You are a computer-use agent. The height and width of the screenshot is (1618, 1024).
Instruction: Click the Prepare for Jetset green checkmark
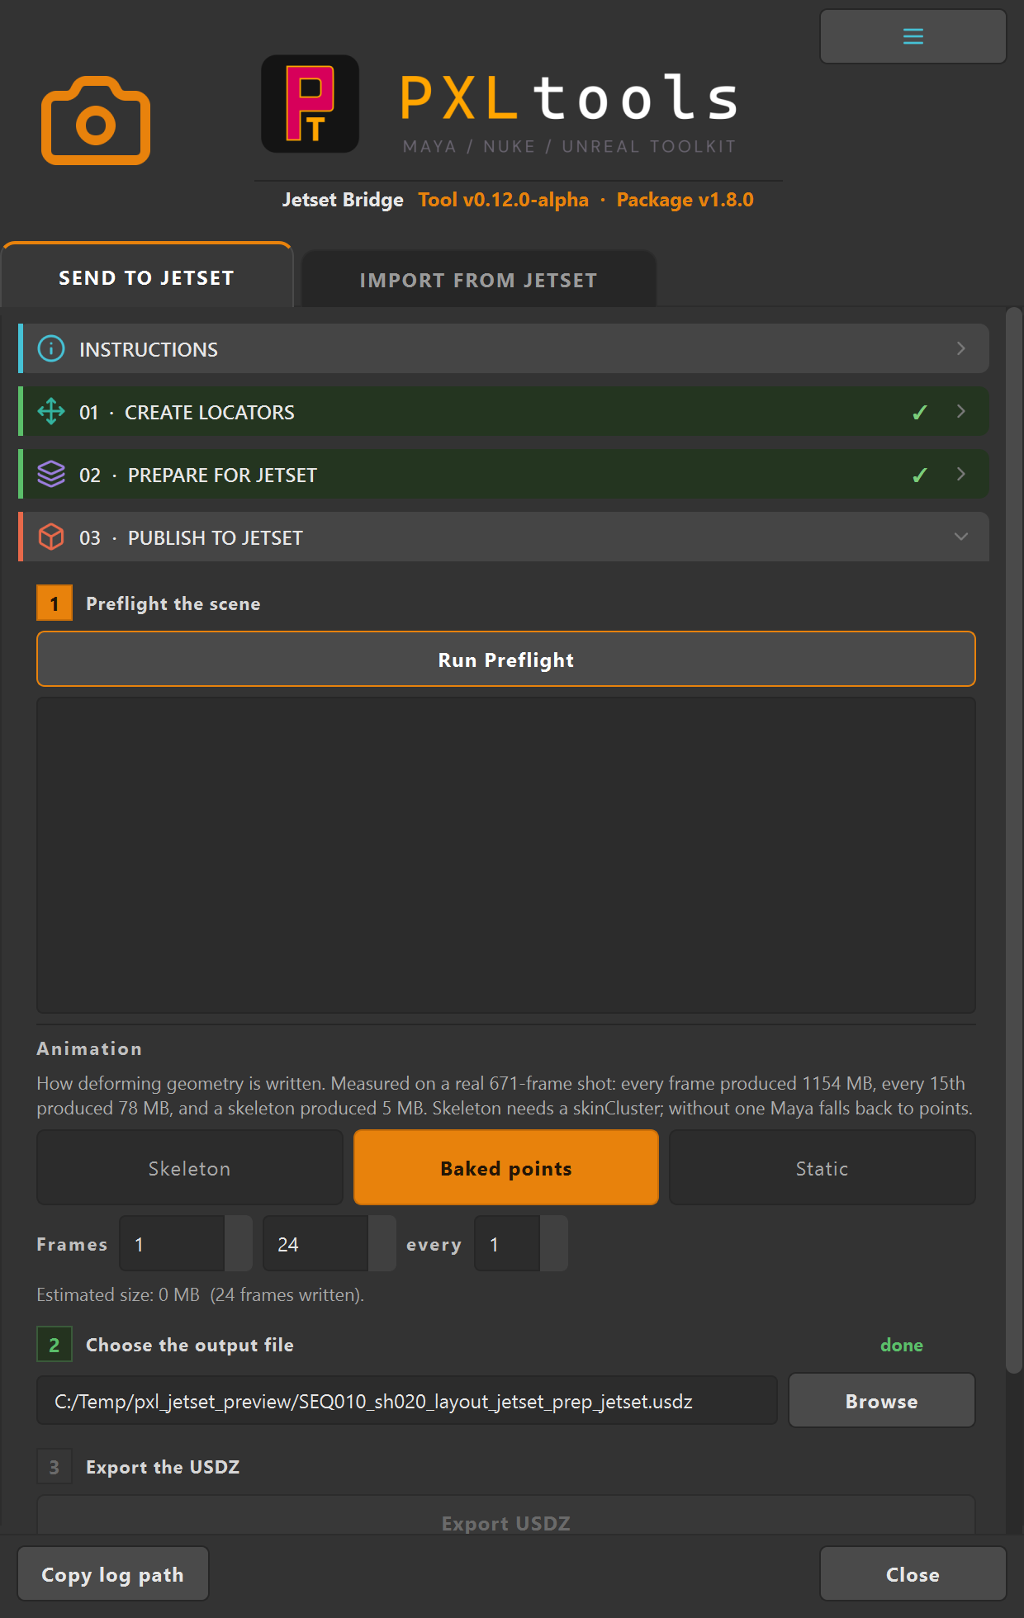[x=919, y=475]
